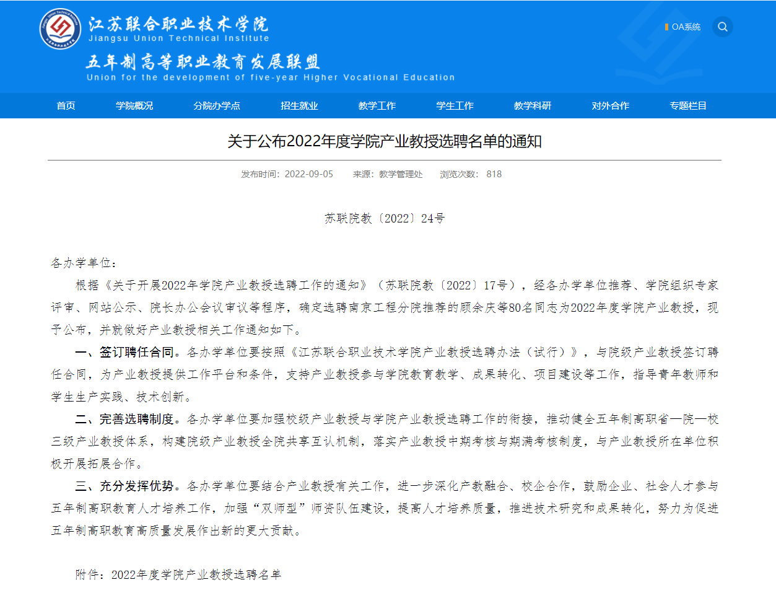The width and height of the screenshot is (776, 616).
Task: Click 教学工作 in the nav bar
Action: [377, 106]
